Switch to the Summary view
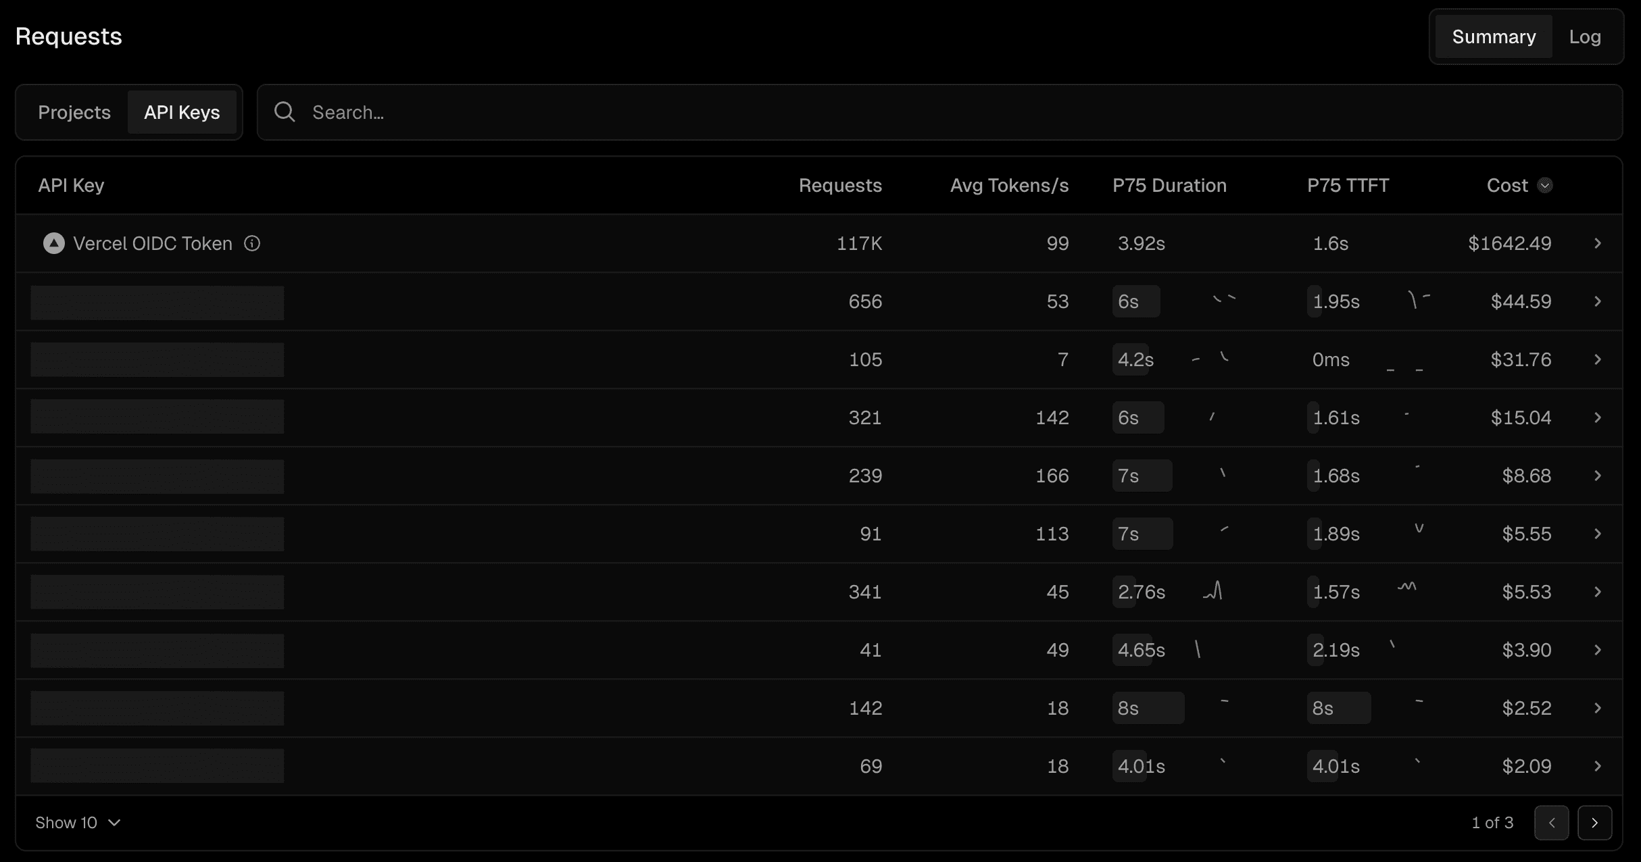Screen dimensions: 1641x862 click(x=1494, y=36)
